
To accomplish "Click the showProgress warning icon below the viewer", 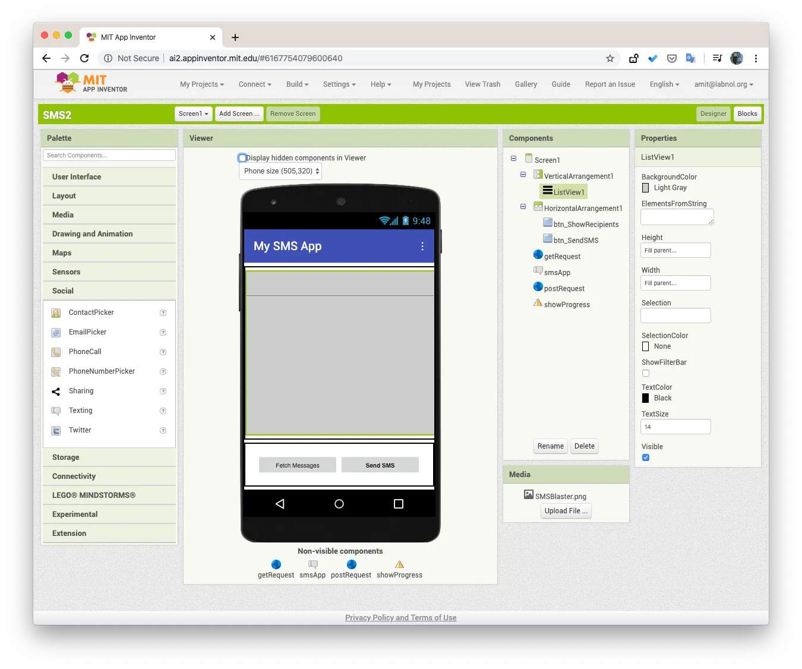I will click(399, 564).
